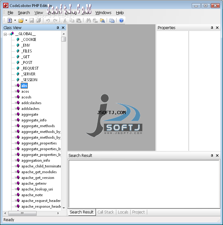Viewport: 223px width, 225px height.
Task: Toggle pin on Search Result panel
Action: [212, 155]
